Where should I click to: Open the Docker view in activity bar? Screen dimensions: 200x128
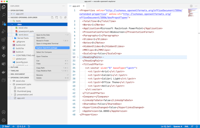pyautogui.click(x=4, y=72)
